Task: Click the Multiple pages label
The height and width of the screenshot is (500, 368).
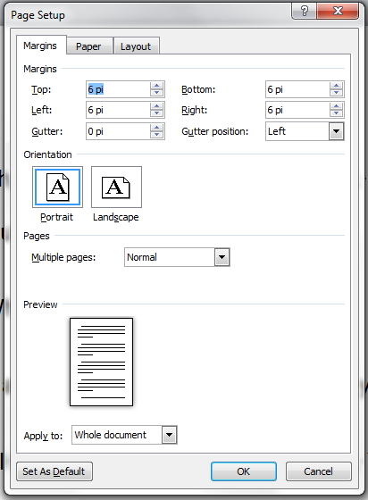Action: [63, 257]
